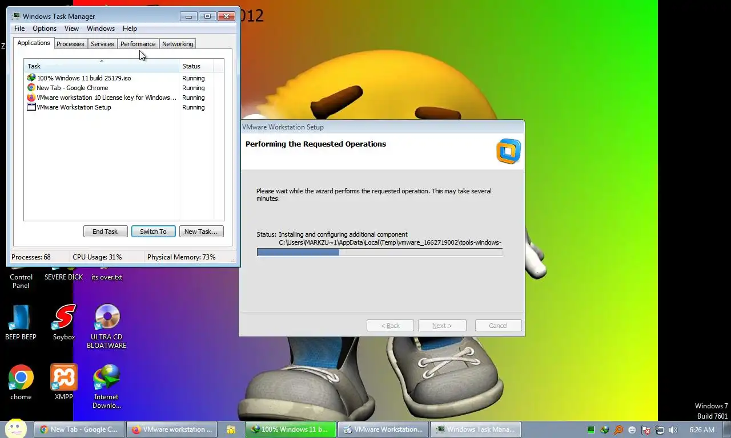Click the VMware setup installation progress bar
Image resolution: width=731 pixels, height=438 pixels.
pos(380,252)
